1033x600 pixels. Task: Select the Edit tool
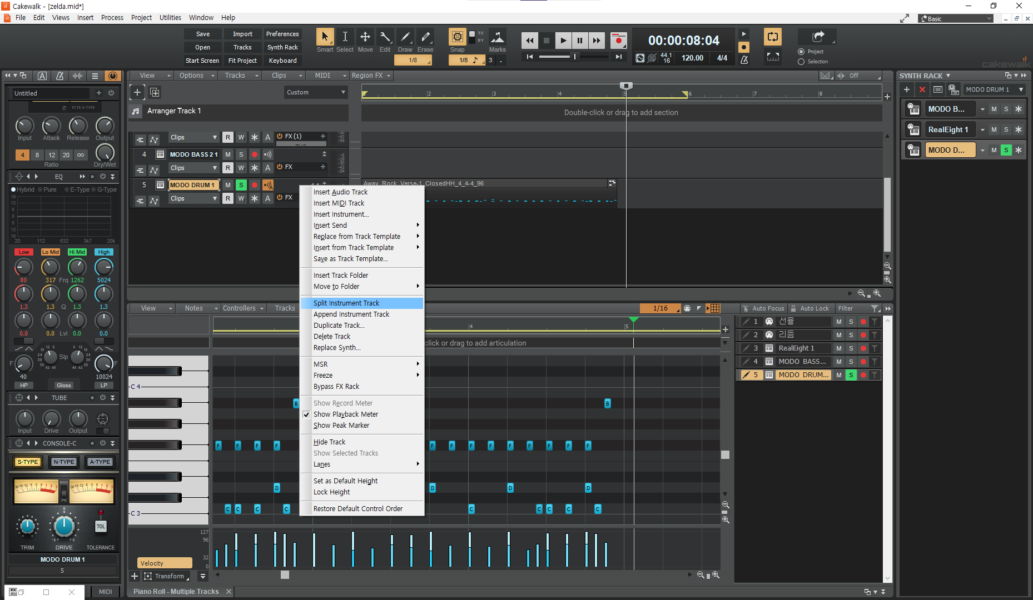pos(385,37)
